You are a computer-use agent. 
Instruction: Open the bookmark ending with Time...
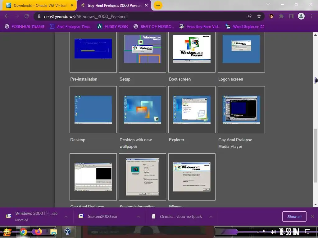[71, 27]
